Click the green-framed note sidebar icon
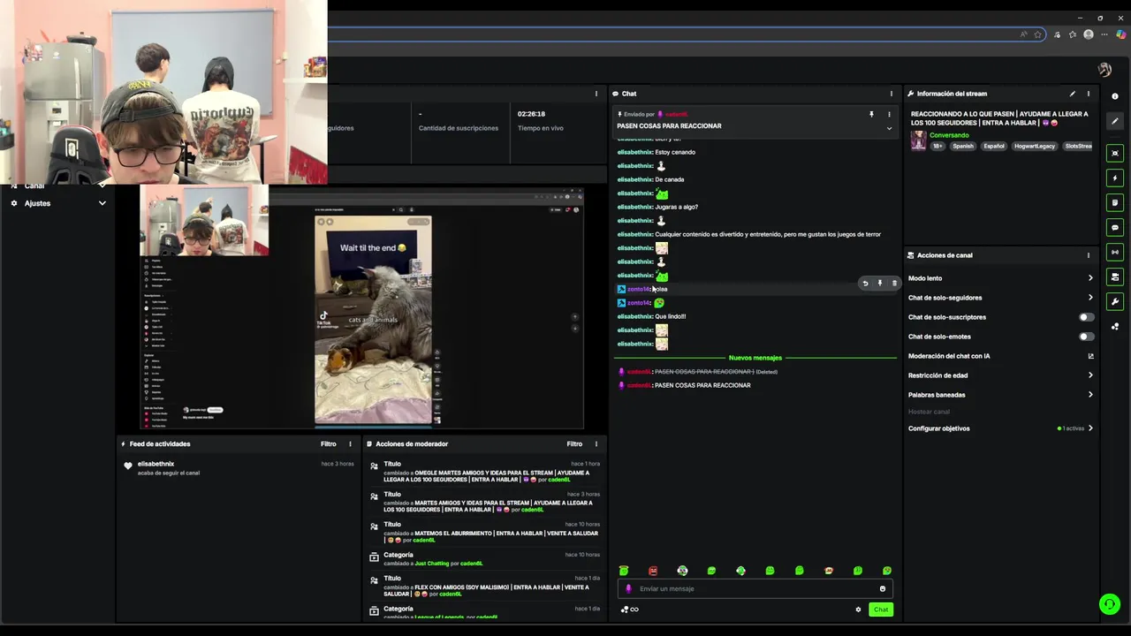Screen dimensions: 1131x636 [1115, 202]
